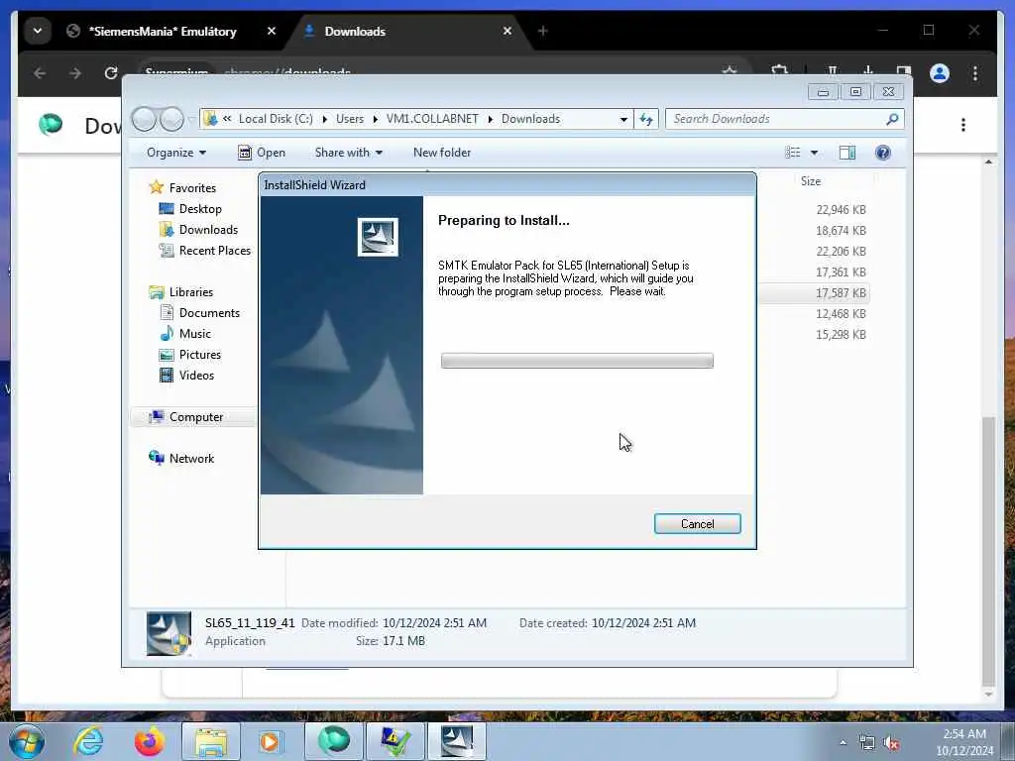Cancel the InstallShield Wizard setup

[697, 523]
